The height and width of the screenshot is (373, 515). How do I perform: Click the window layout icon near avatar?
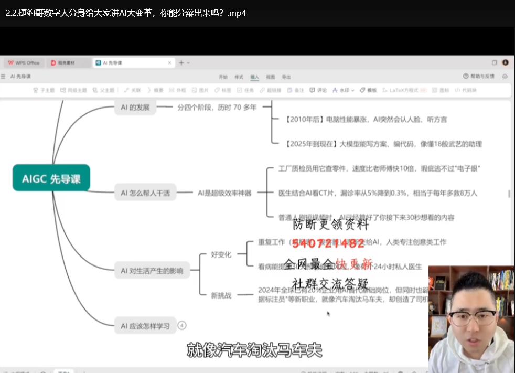(x=495, y=62)
